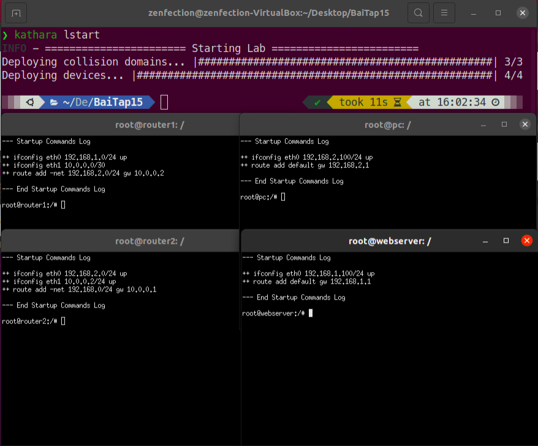The width and height of the screenshot is (538, 446).
Task: Click the folder icon in prompt path
Action: (x=54, y=102)
